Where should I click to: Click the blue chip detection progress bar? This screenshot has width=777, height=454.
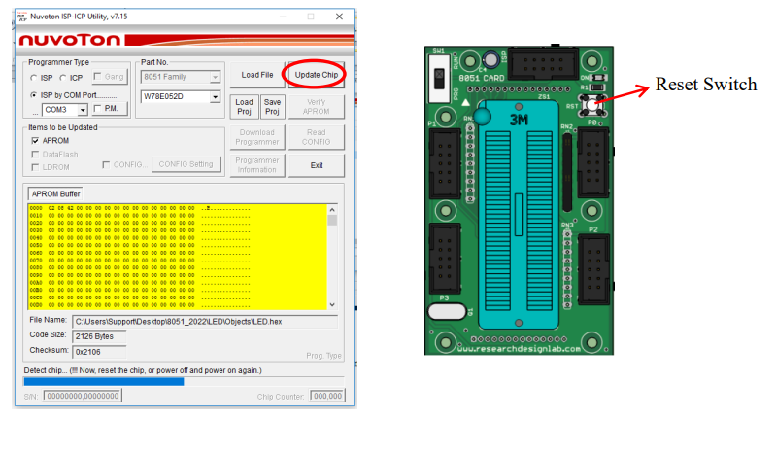(x=103, y=381)
